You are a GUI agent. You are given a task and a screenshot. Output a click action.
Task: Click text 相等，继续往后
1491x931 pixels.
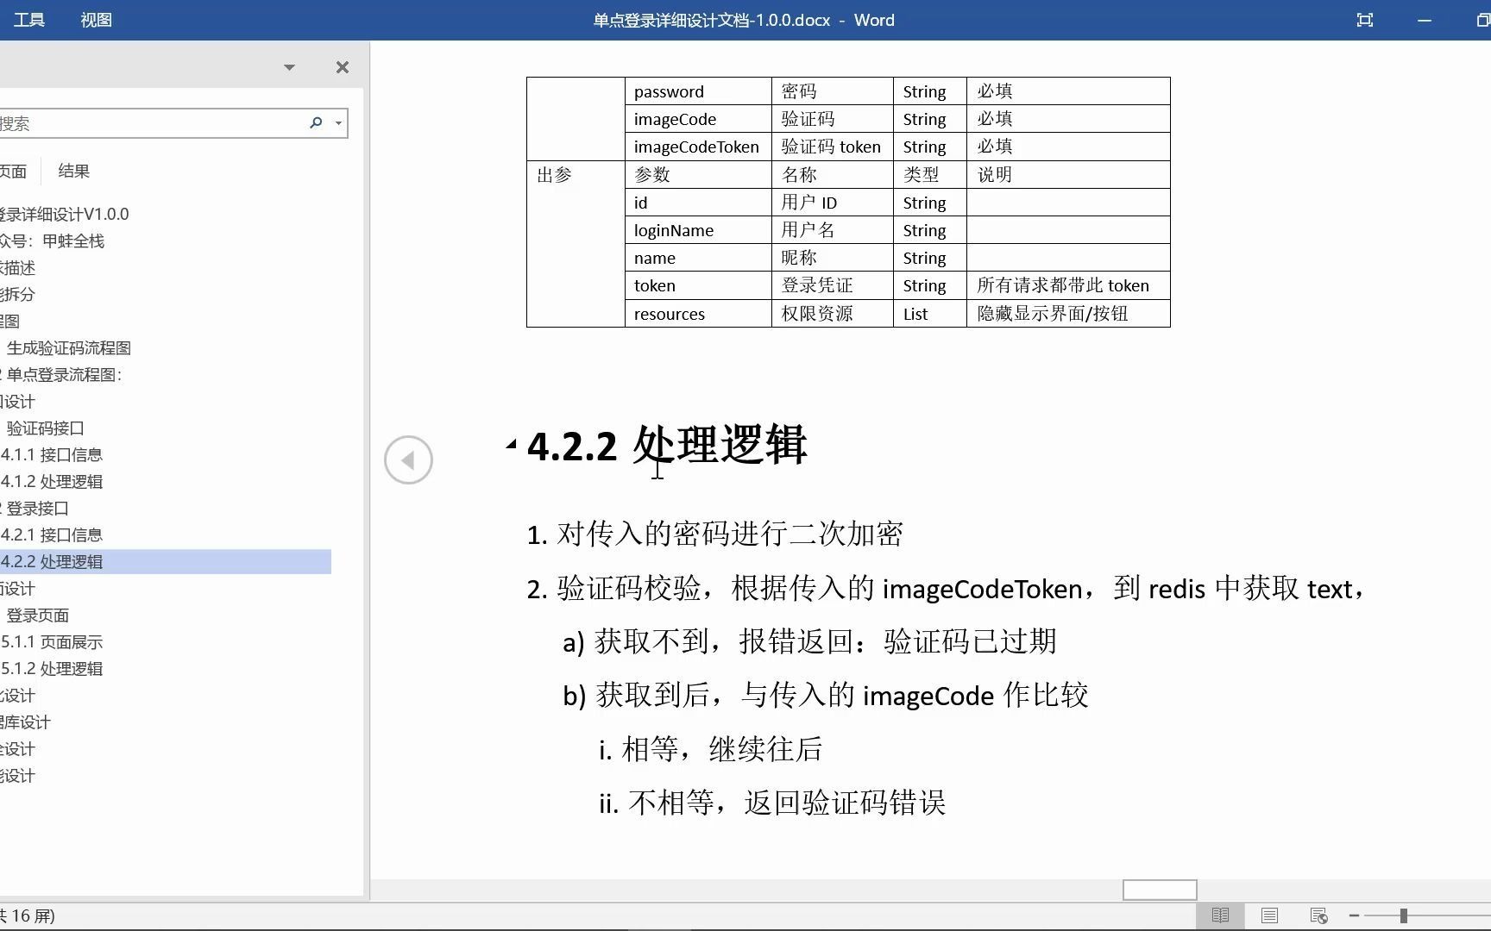coord(722,749)
